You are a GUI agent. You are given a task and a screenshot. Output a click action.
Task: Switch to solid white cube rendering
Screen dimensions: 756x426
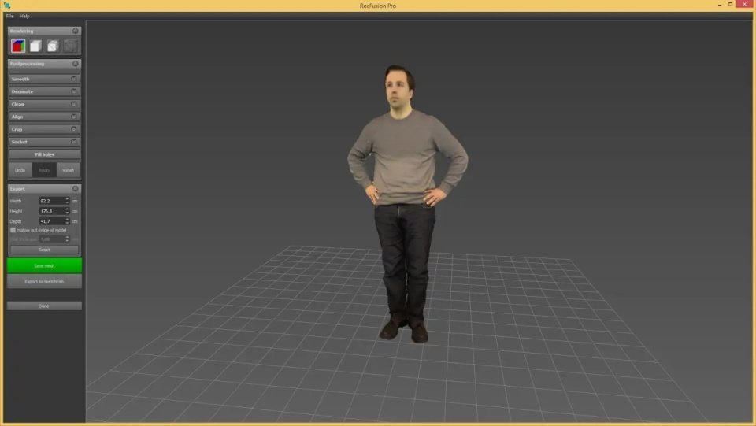[x=35, y=46]
